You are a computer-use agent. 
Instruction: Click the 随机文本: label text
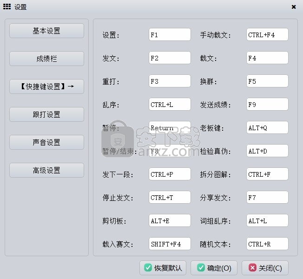coord(216,245)
